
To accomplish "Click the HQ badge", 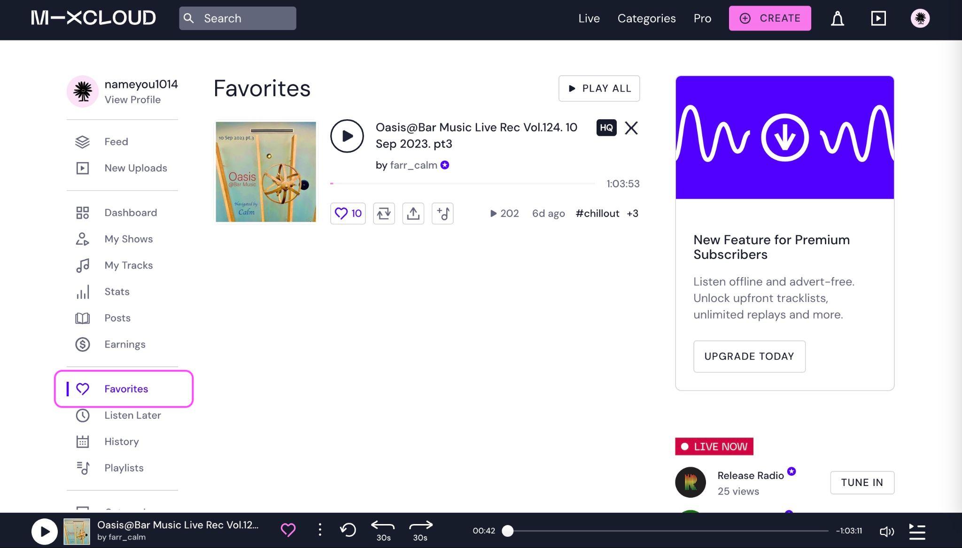I will coord(606,128).
